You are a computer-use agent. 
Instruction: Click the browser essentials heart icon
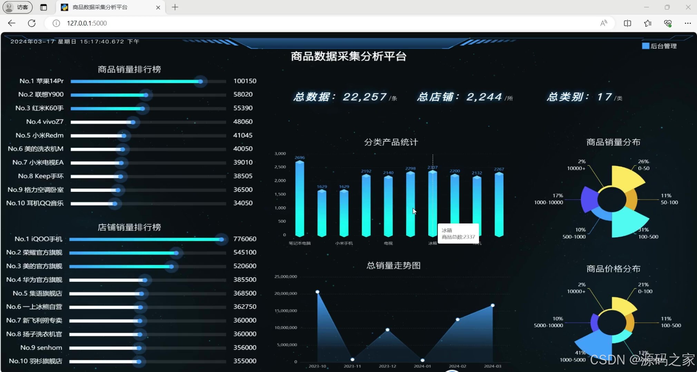click(668, 23)
